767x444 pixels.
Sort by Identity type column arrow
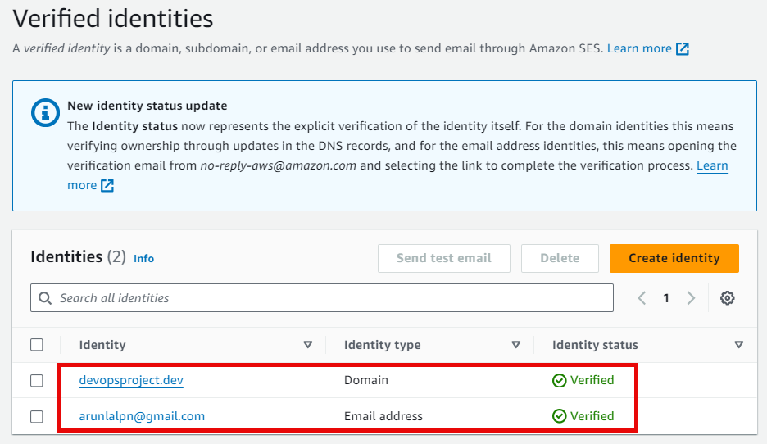[x=515, y=345]
